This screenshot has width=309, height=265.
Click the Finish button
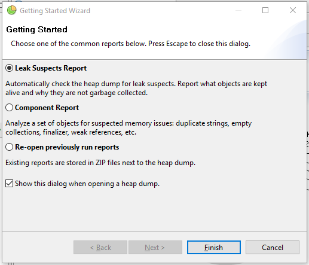(214, 248)
